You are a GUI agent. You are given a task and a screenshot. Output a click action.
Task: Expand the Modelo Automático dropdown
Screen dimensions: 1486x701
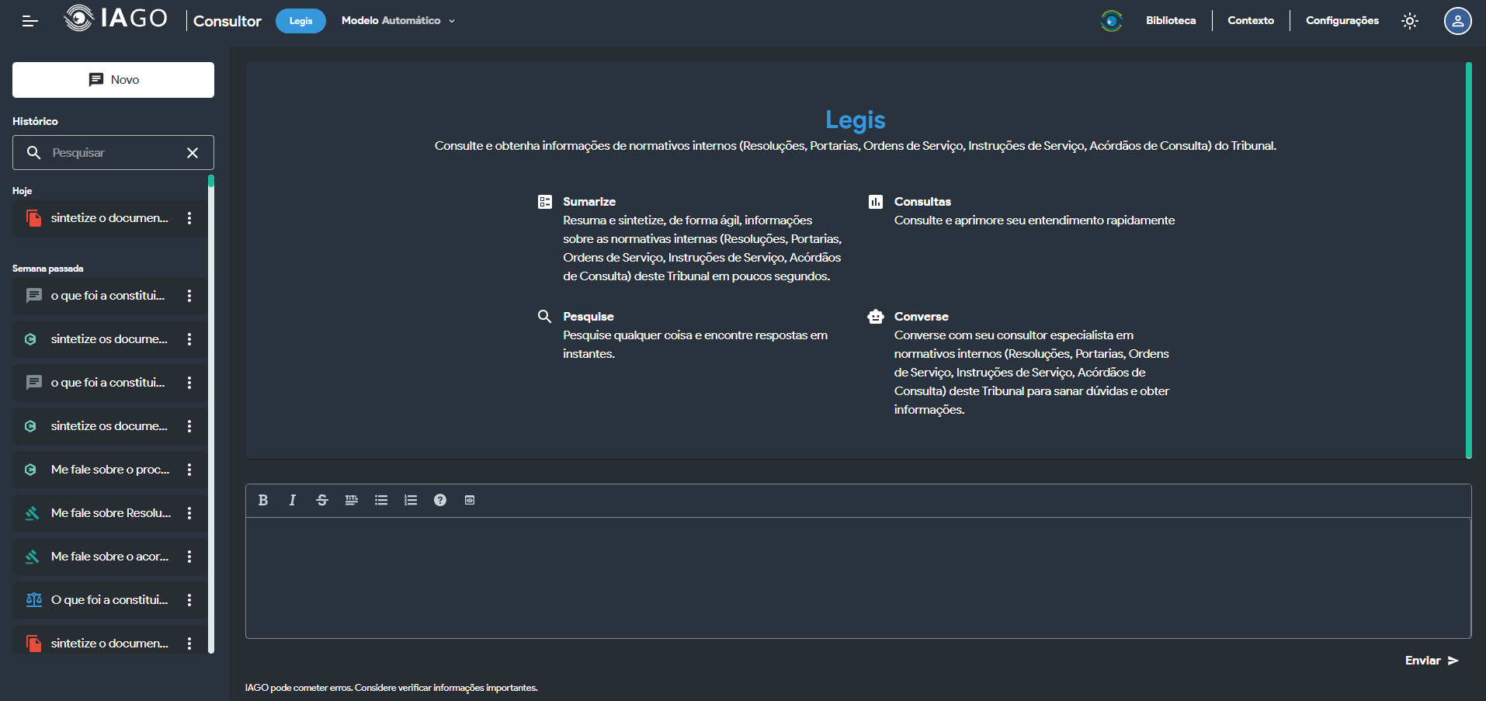tap(398, 21)
